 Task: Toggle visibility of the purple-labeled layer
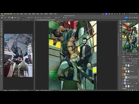tap(123, 83)
